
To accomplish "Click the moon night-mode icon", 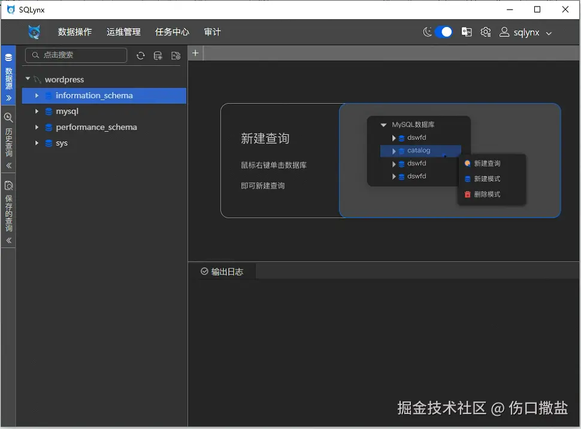I will [x=428, y=32].
